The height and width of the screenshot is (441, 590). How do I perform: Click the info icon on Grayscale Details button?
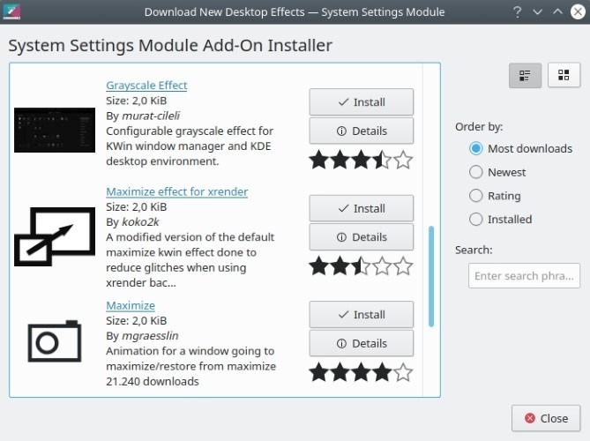(341, 131)
